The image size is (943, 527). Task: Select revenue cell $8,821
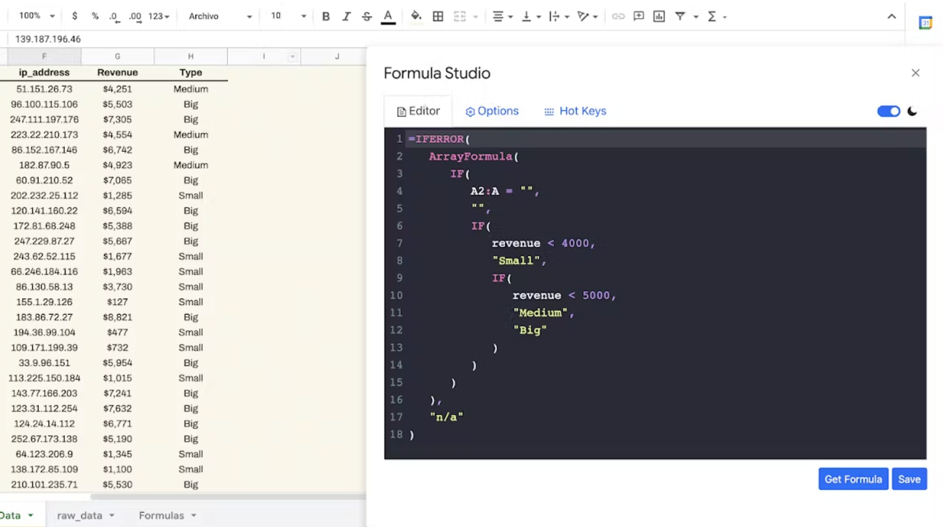pyautogui.click(x=117, y=317)
